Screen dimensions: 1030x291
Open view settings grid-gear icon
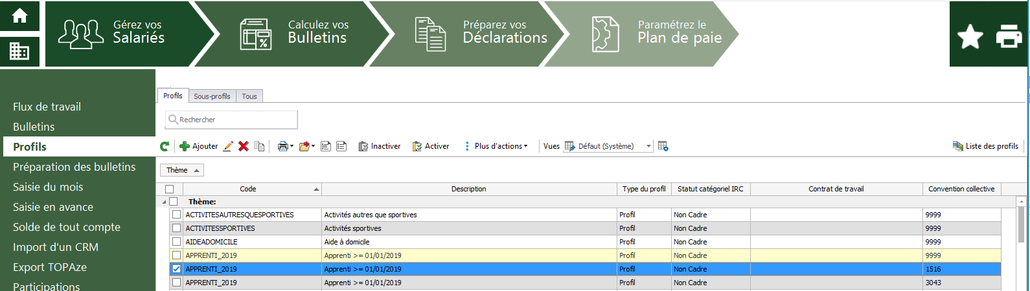[663, 146]
